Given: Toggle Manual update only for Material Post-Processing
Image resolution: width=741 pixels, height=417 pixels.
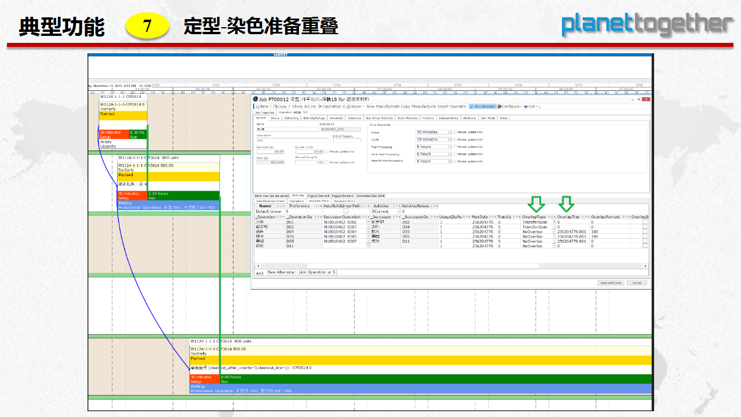Looking at the screenshot, I should pyautogui.click(x=455, y=161).
